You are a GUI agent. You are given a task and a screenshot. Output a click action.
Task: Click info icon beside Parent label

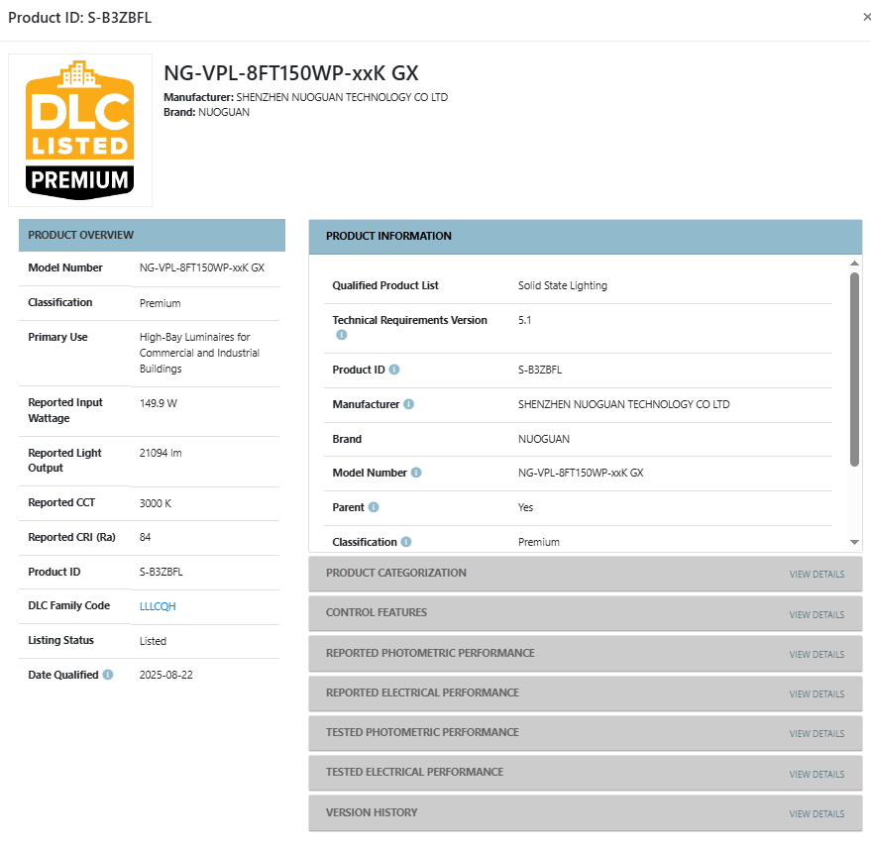tap(374, 506)
